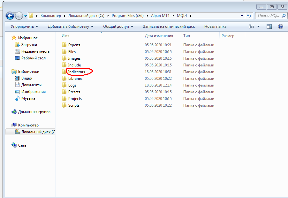Change view using the view icon
Image resolution: width=288 pixels, height=198 pixels.
(x=252, y=27)
